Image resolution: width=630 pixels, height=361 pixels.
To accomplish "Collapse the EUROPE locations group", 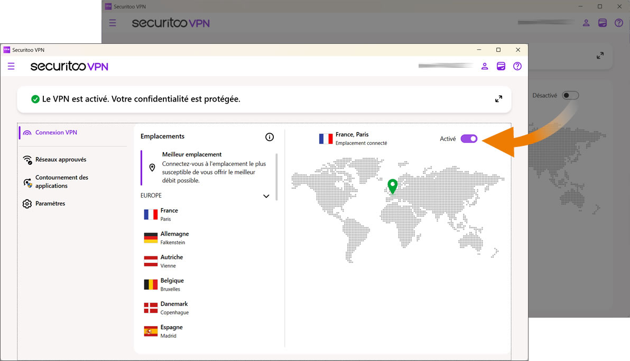I will click(x=266, y=196).
